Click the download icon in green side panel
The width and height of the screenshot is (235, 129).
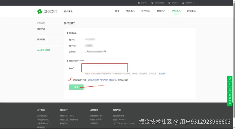coord(230,84)
